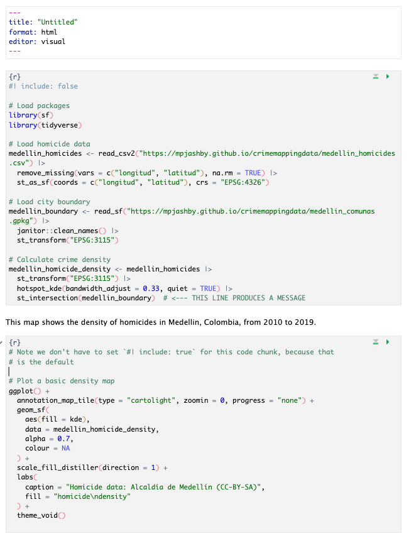Click the hotspot_kde(bandwidth_adjust = 0.33) line
This screenshot has height=541, width=409.
click(x=124, y=288)
